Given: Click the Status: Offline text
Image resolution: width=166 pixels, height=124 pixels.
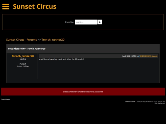Looking at the screenshot, I should [23, 66].
